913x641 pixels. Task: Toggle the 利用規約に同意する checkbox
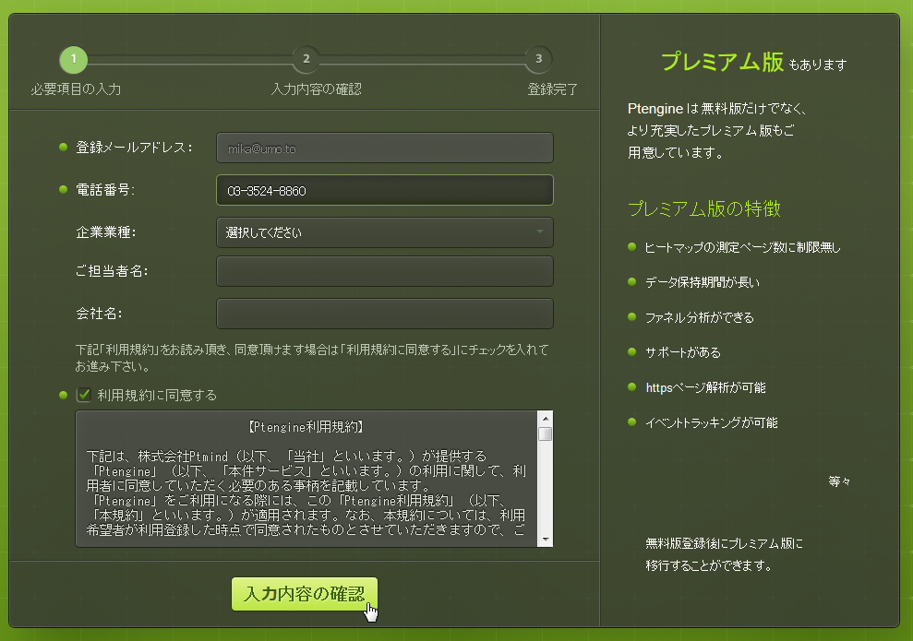click(x=84, y=395)
